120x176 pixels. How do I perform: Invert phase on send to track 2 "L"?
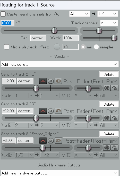coord(51,81)
